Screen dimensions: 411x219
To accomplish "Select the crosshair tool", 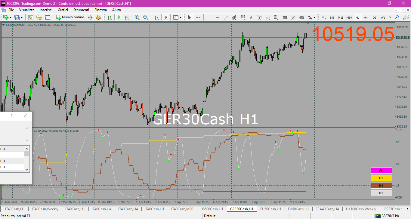I will point(198,17).
